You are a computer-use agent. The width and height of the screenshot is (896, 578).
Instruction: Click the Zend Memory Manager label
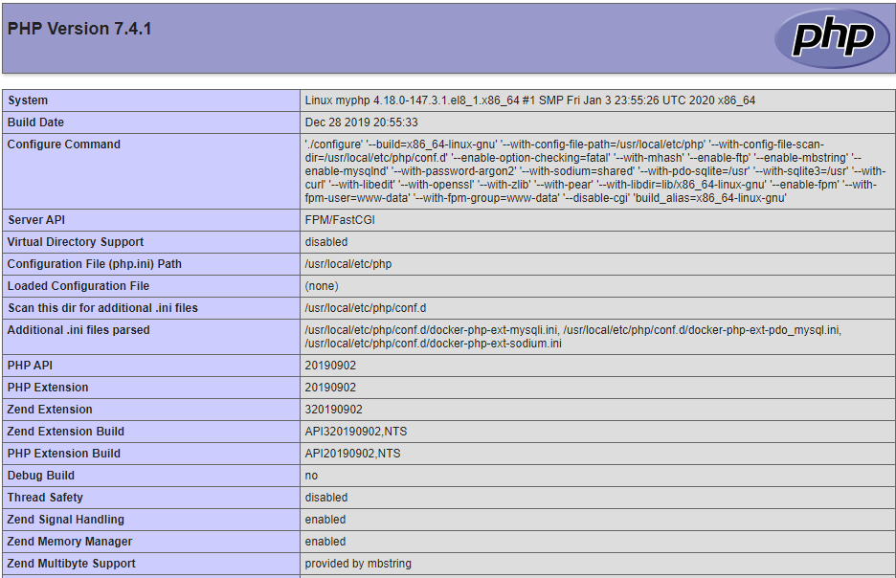pyautogui.click(x=70, y=542)
